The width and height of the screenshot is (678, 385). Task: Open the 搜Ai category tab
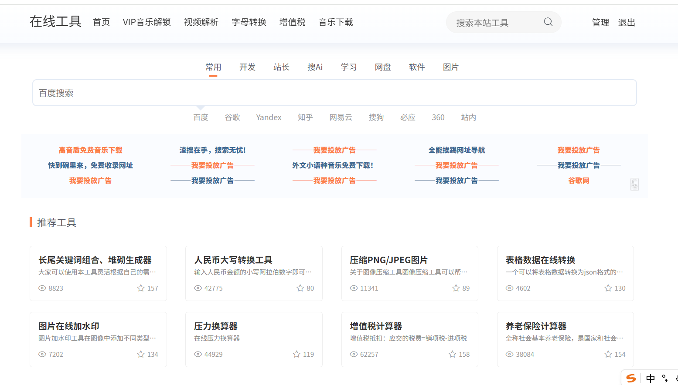(x=315, y=67)
